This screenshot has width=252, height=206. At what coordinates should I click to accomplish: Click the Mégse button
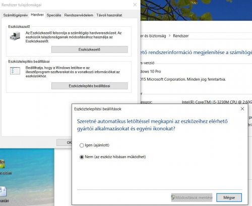click(229, 197)
